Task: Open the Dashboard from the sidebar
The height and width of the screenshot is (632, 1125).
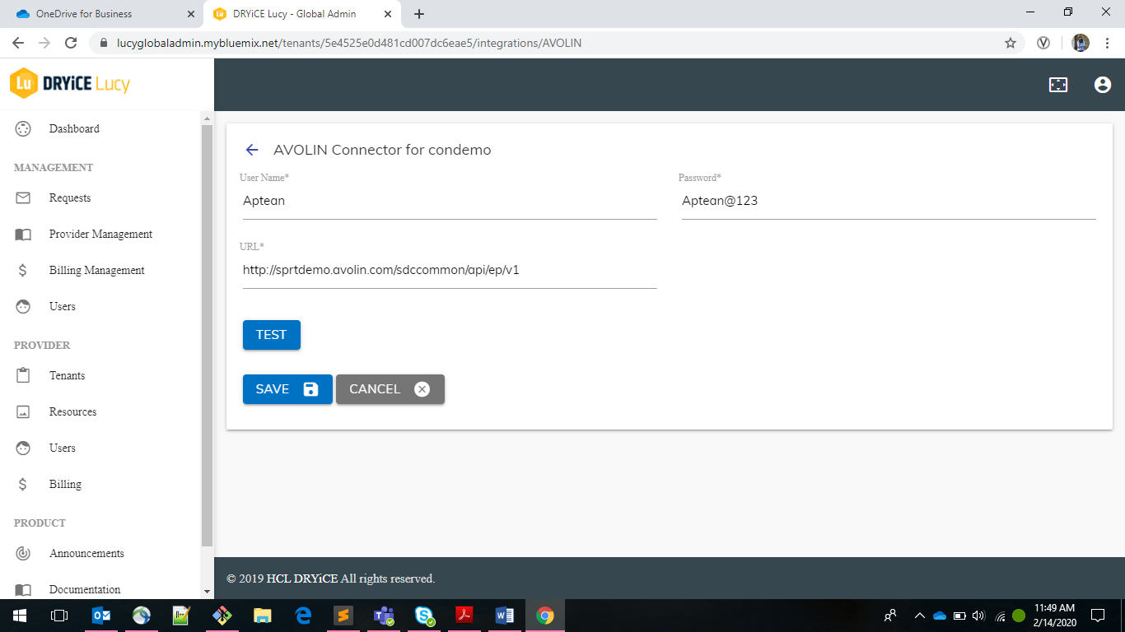Action: click(x=74, y=128)
